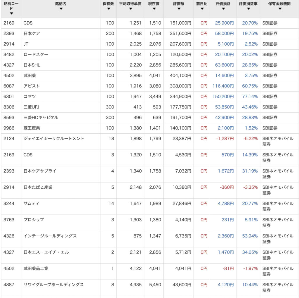This screenshot has height=298, width=299.
Task: Sort by 評価損益率 column arrow
Action: tap(248, 8)
